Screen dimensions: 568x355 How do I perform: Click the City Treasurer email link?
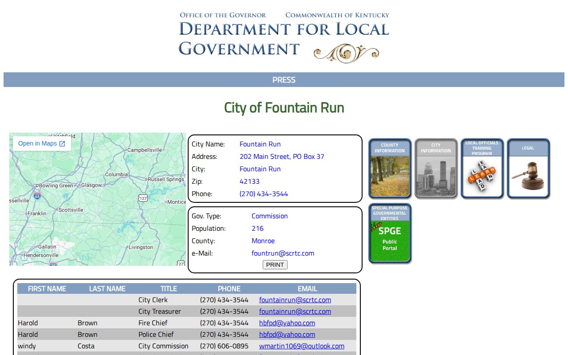point(295,312)
